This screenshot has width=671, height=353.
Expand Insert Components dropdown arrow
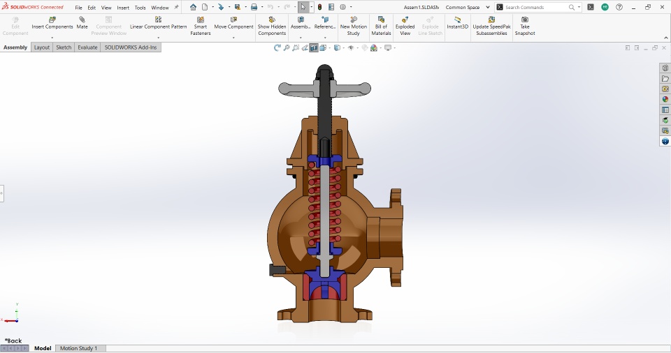pos(52,38)
